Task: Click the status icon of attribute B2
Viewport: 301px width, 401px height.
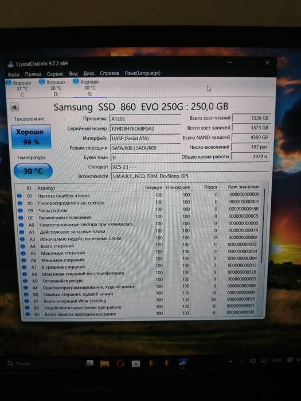Action: (x=28, y=308)
